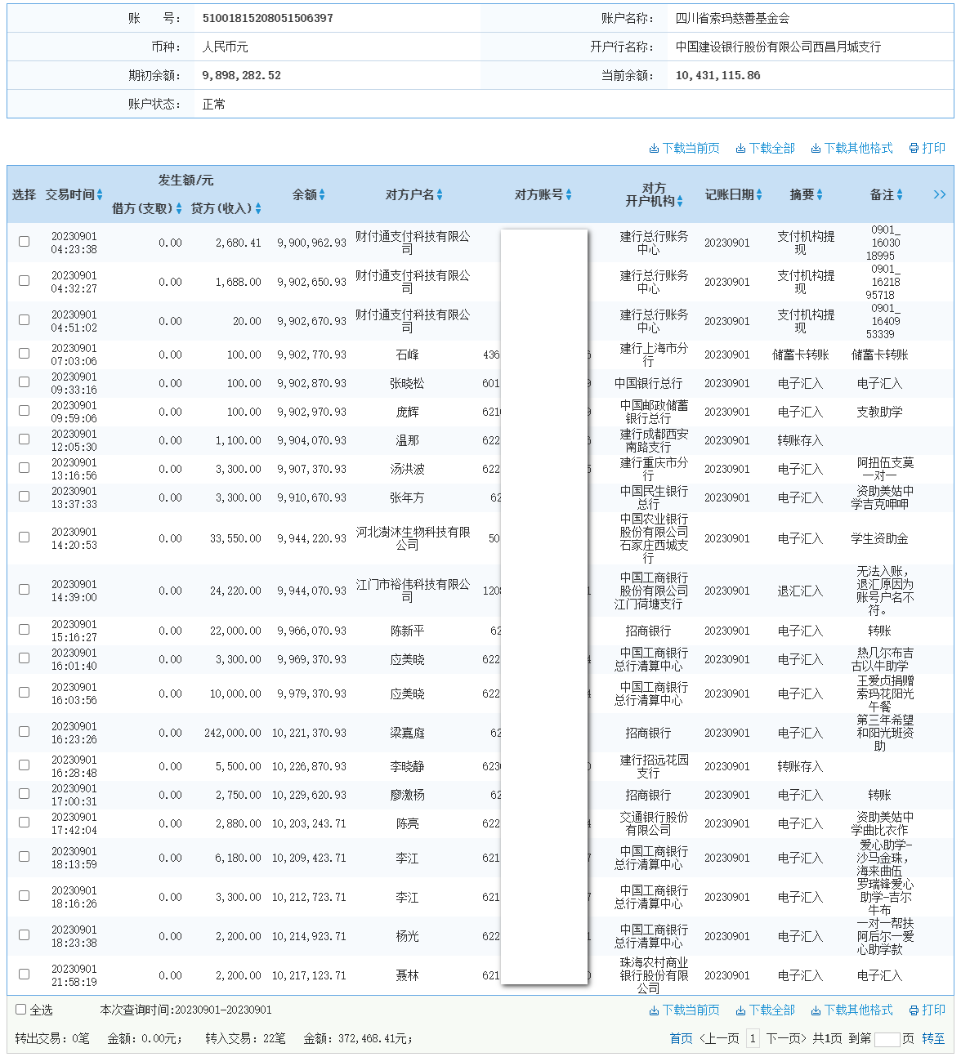This screenshot has width=961, height=1057.
Task: Select checkbox for 张晓松 transaction row
Action: tap(24, 382)
